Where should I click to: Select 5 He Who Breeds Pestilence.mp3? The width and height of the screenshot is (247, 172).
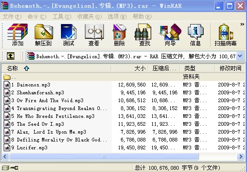[53, 117]
